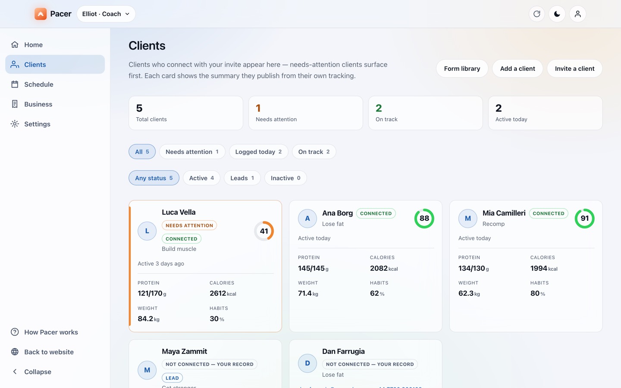621x388 pixels.
Task: Select the Leads status filter
Action: [242, 178]
